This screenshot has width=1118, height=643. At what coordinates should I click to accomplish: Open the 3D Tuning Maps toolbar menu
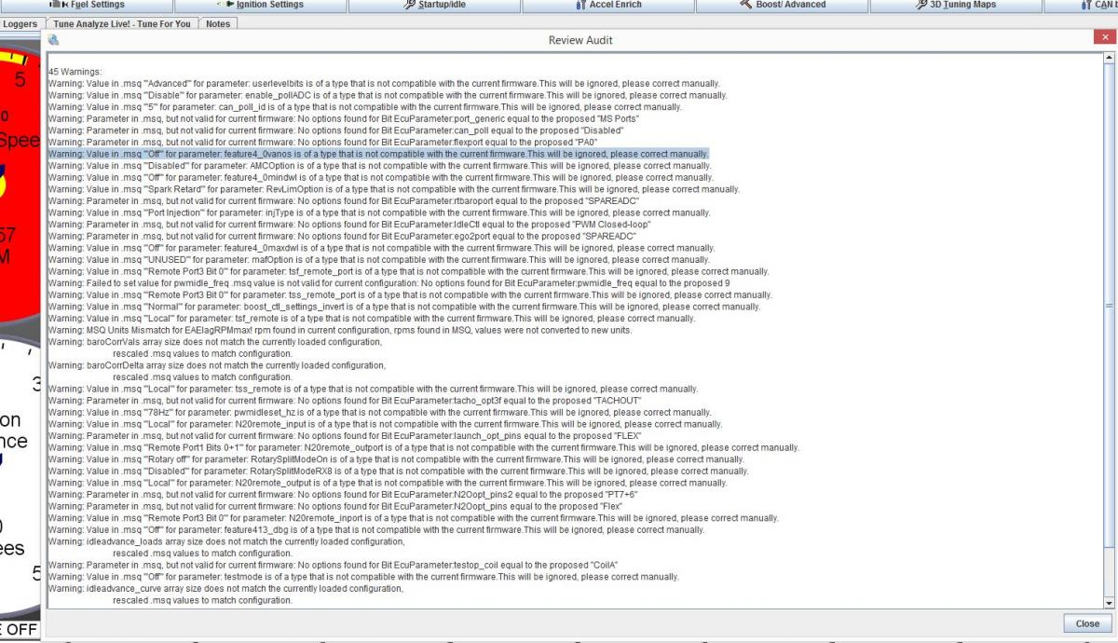tap(956, 6)
